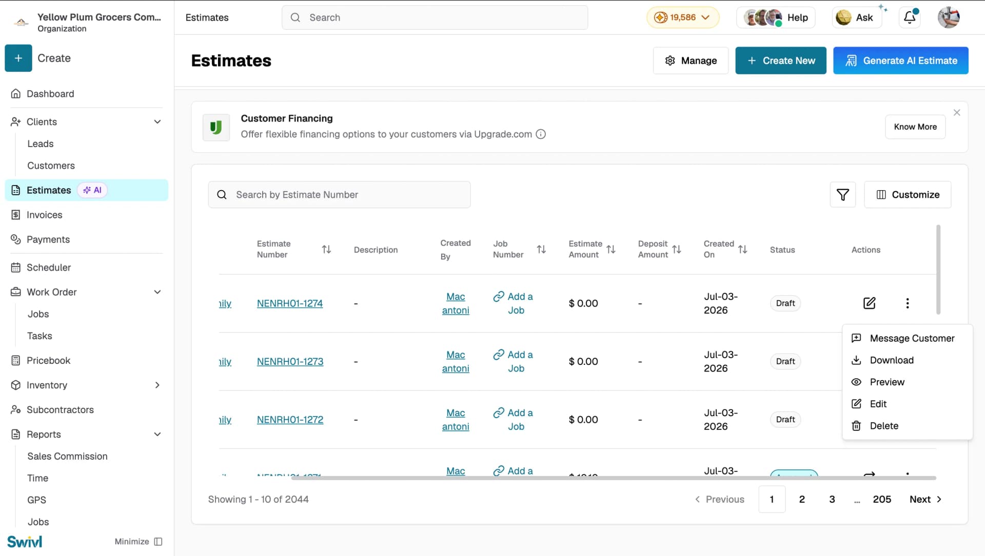Click Next page button
The image size is (985, 556).
click(925, 499)
